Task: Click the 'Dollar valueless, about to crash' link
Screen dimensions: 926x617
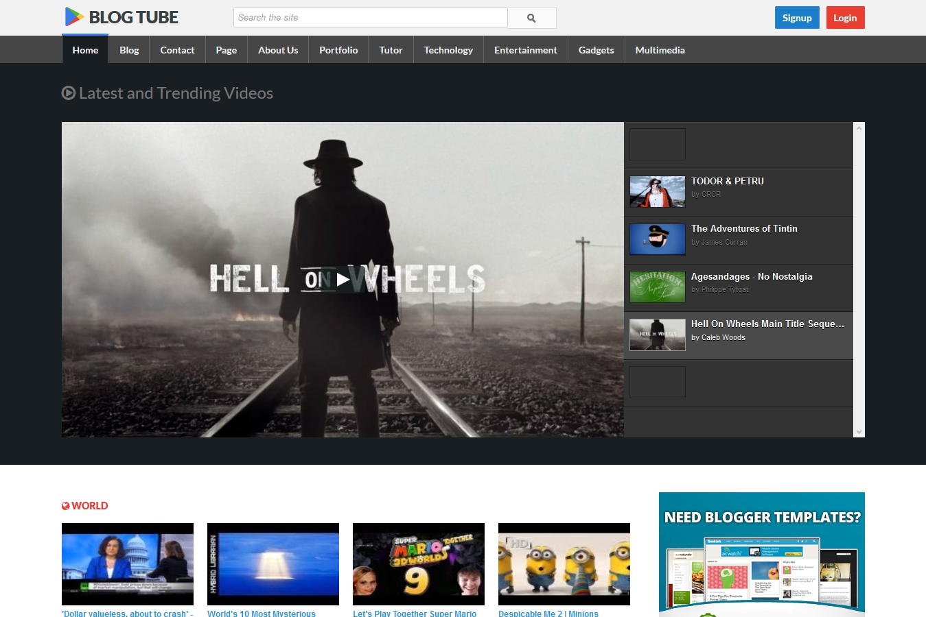Action: [128, 613]
